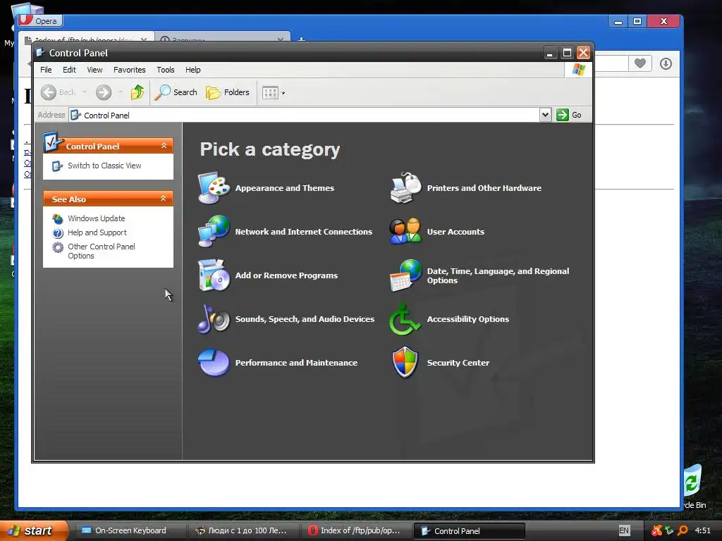This screenshot has height=541, width=722.
Task: Click the EN language indicator in tray
Action: point(624,530)
